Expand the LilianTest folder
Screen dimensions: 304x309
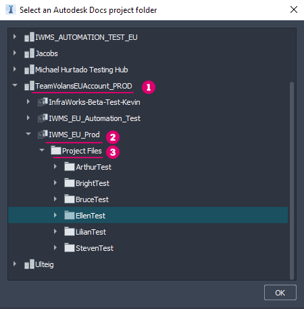tap(55, 231)
